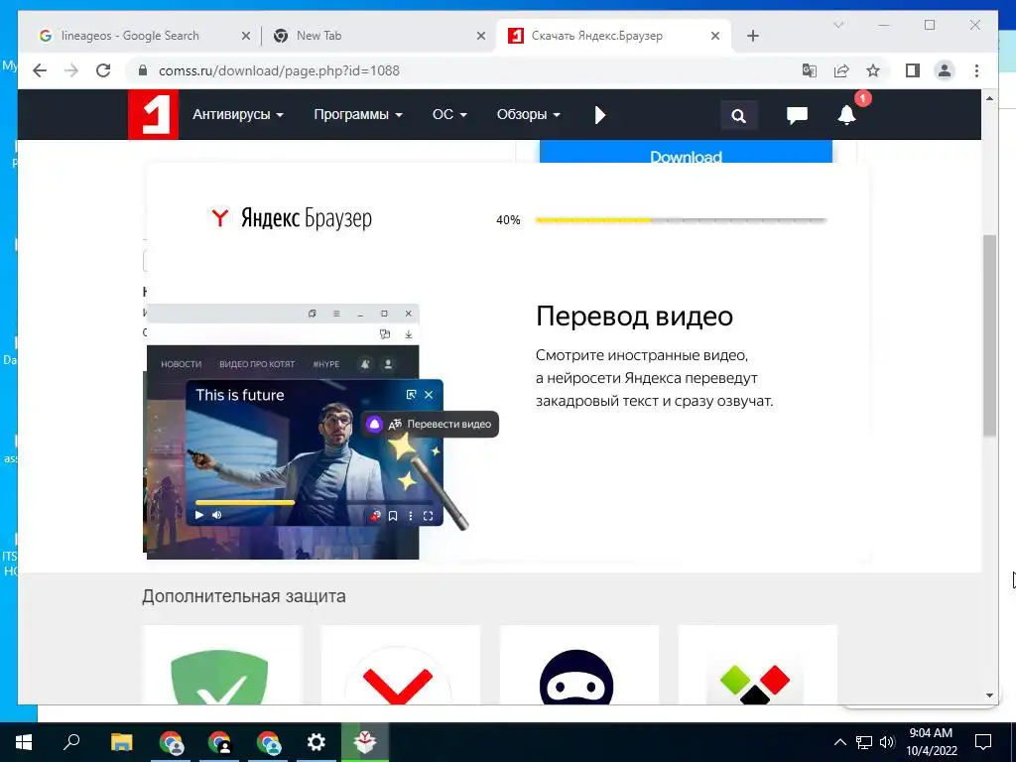View site information lock icon
The image size is (1016, 762).
point(143,70)
